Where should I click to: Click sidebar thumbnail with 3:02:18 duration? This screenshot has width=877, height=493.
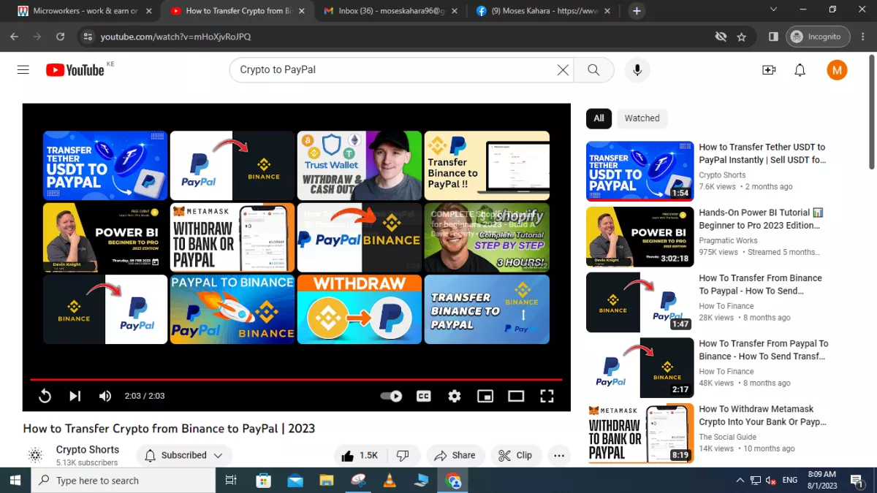[639, 237]
